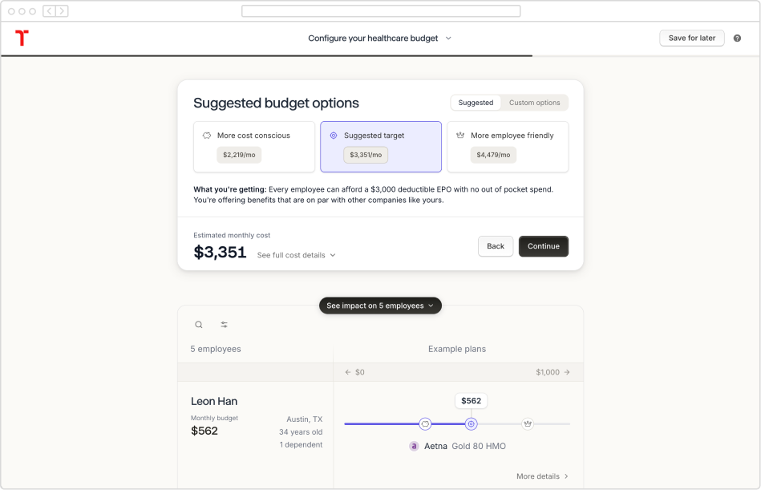
Task: Collapse See impact on 5 employees
Action: [380, 306]
